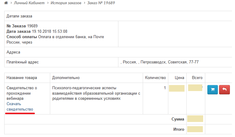Click the Дополнительно column header

66,78
